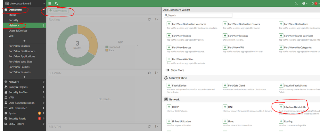The height and width of the screenshot is (132, 320).
Task: Open SD-WAN widget options menu
Action: 157,73
